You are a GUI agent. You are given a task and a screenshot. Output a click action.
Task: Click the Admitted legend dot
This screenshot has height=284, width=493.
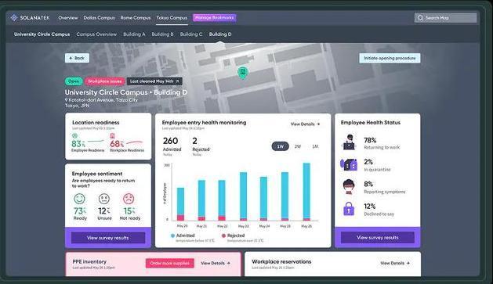(x=172, y=235)
